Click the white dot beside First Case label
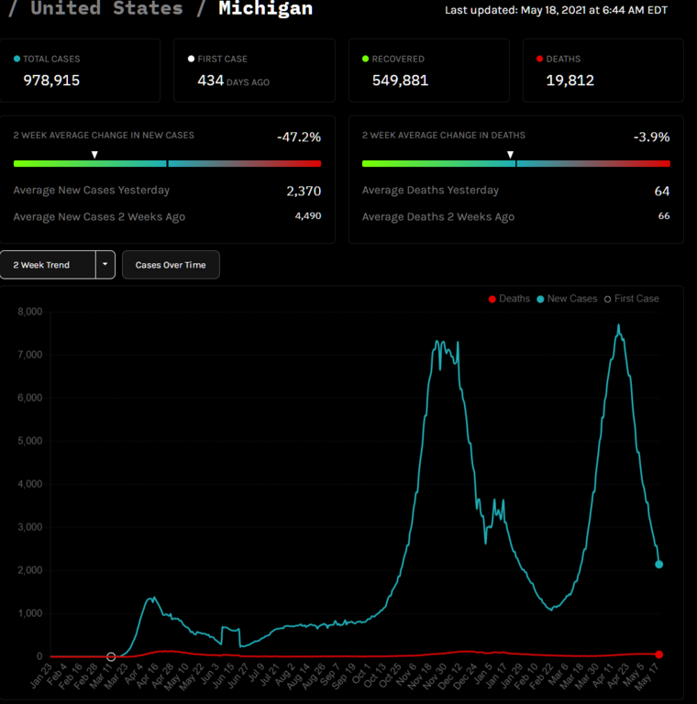 point(192,60)
